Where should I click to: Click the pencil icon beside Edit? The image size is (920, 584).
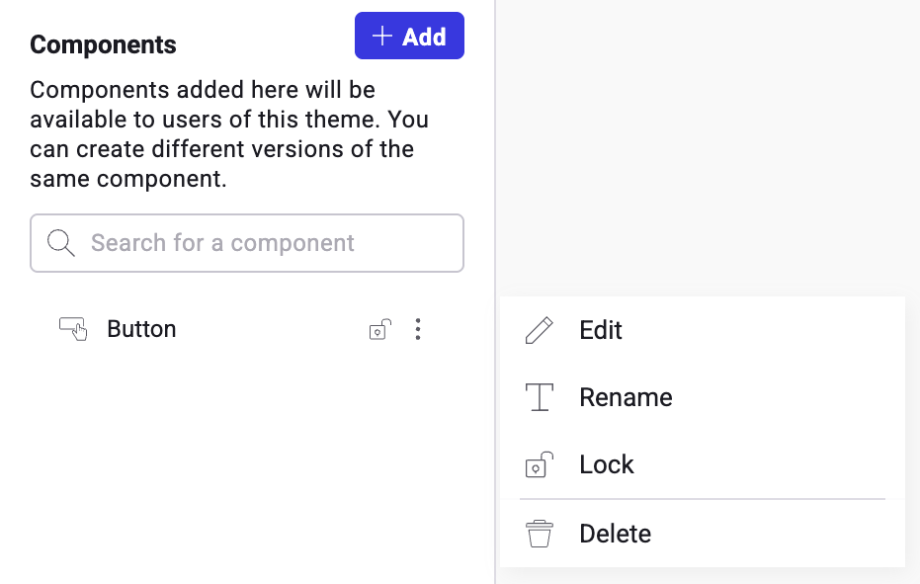[540, 330]
